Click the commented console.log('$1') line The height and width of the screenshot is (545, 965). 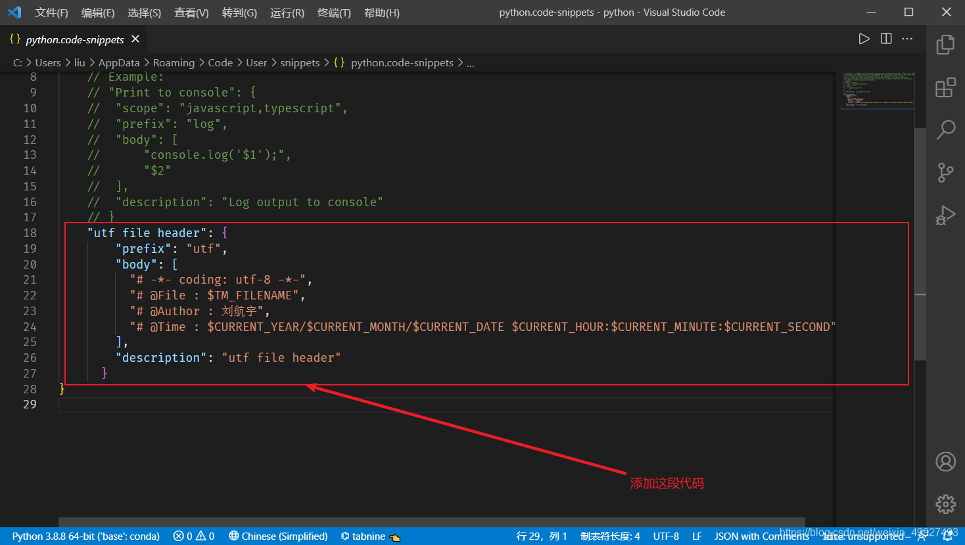click(189, 155)
